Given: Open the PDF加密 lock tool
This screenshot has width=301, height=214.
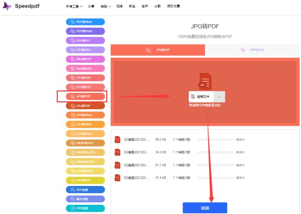Looking at the screenshot, I should coord(85,208).
